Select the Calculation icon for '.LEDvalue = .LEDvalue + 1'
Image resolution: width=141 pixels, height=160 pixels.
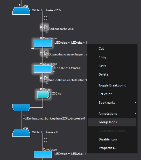click(x=43, y=44)
